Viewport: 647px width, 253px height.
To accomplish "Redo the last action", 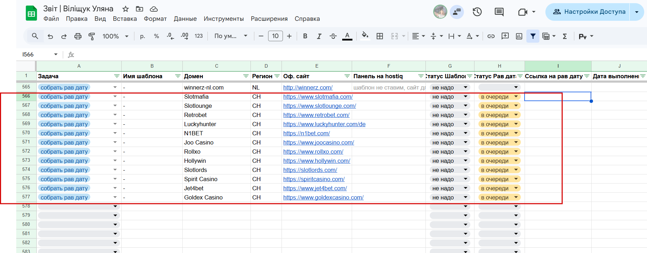I will click(64, 36).
